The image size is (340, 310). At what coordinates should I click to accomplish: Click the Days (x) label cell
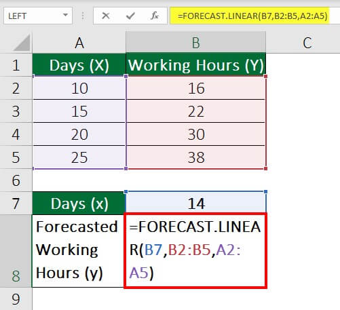click(79, 204)
